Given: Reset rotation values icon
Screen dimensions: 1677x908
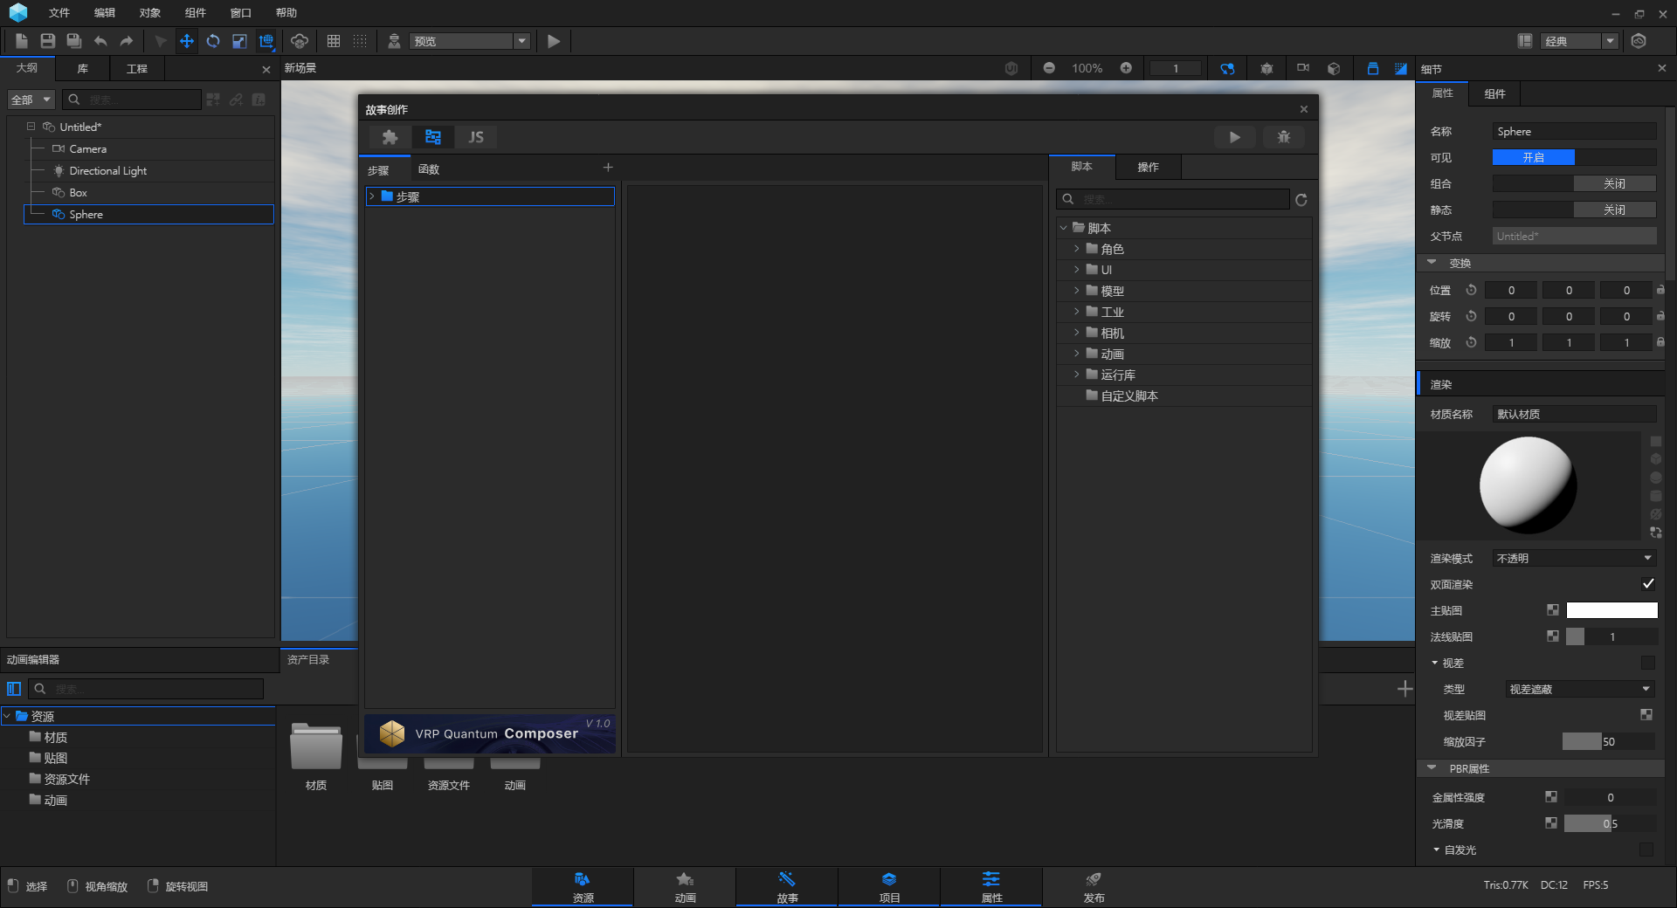Looking at the screenshot, I should 1471,316.
